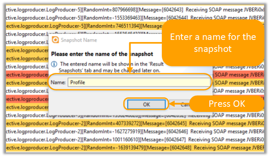Click the orange 'Press OK' callout bubble
This screenshot has width=270, height=157.
(x=227, y=104)
